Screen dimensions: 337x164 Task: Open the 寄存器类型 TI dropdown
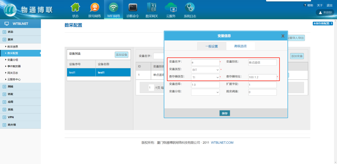205,77
